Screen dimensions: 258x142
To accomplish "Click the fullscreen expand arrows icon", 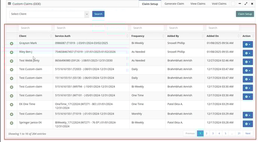I will pos(246,4).
